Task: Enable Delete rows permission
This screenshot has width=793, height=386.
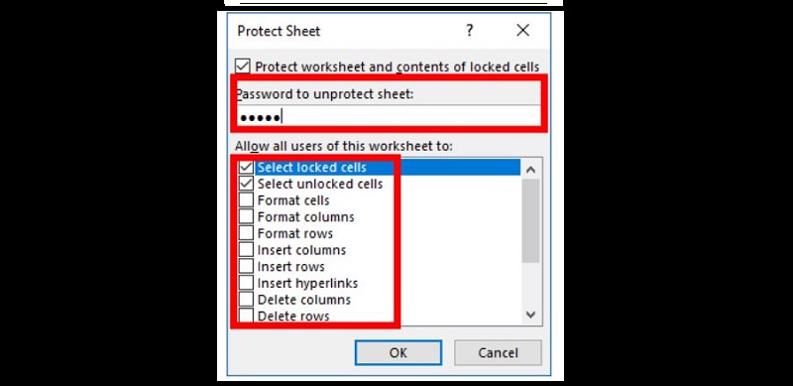Action: point(246,316)
